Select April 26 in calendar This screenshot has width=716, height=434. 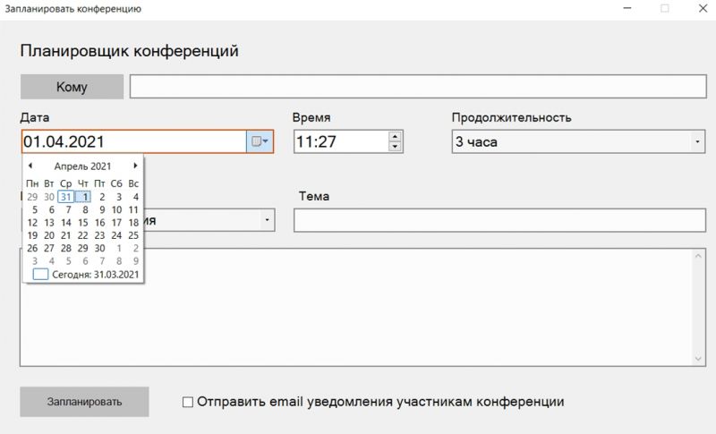pyautogui.click(x=32, y=248)
